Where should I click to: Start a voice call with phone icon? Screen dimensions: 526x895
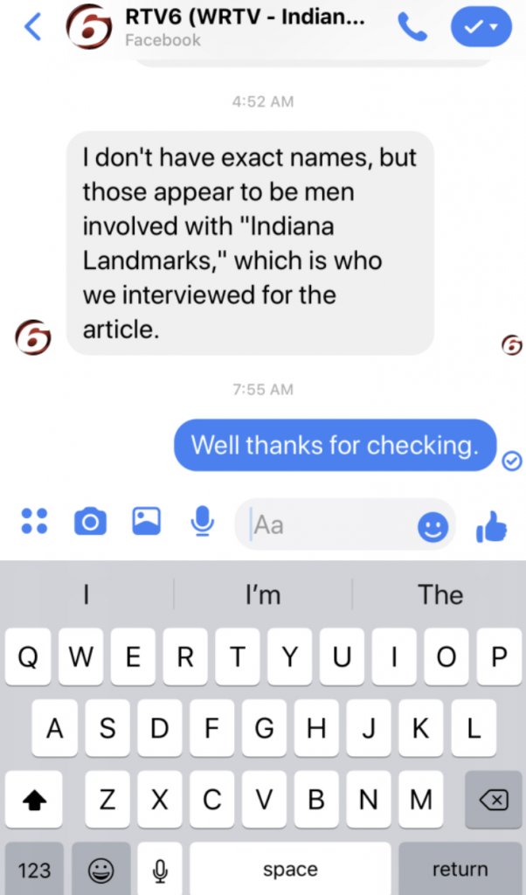coord(412,27)
